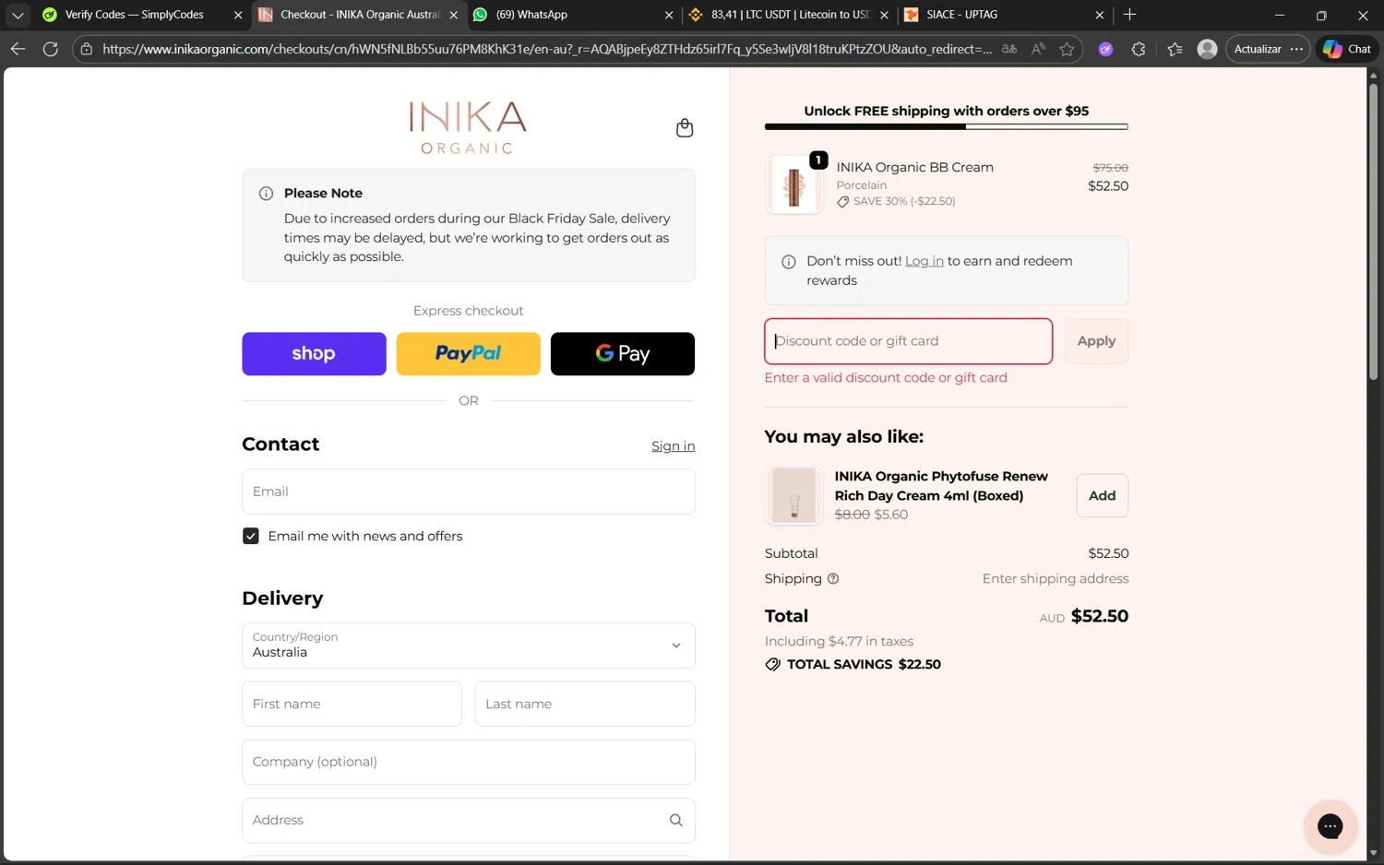
Task: Open browser settings ellipsis menu
Action: [1296, 49]
